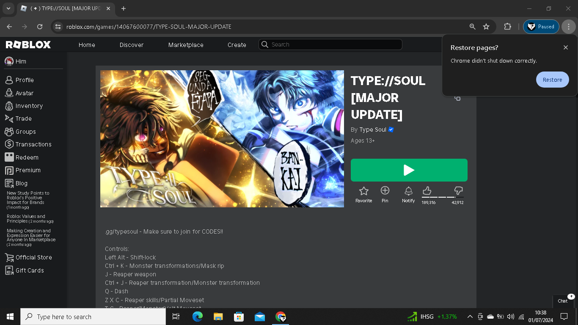The height and width of the screenshot is (325, 578).
Task: Open the Official Store cart icon
Action: [9, 257]
